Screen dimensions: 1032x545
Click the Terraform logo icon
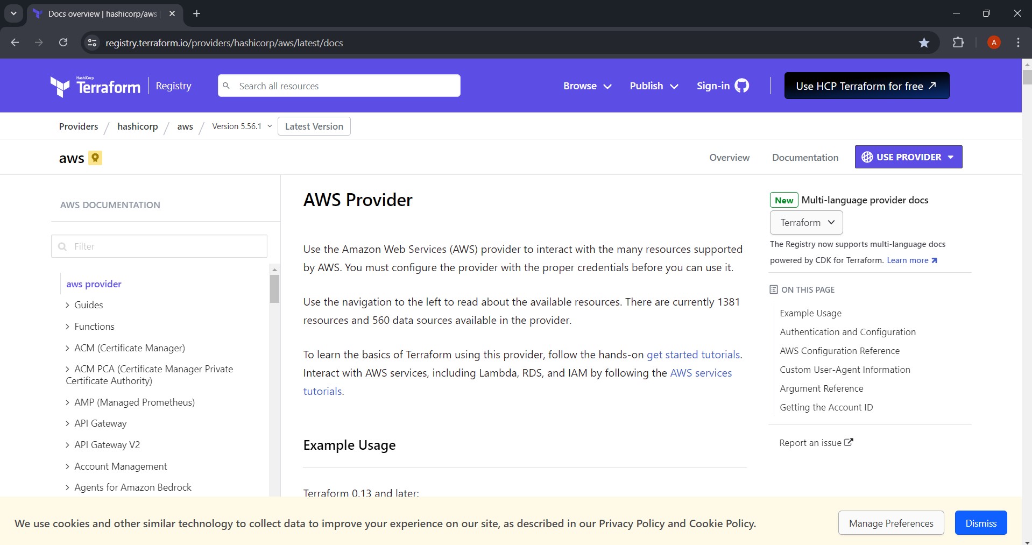(60, 86)
